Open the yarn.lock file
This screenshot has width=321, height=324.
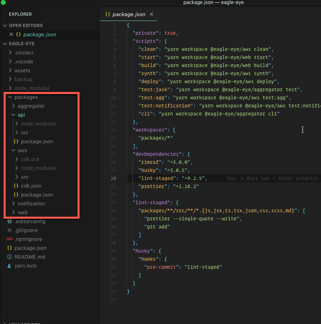pyautogui.click(x=25, y=266)
